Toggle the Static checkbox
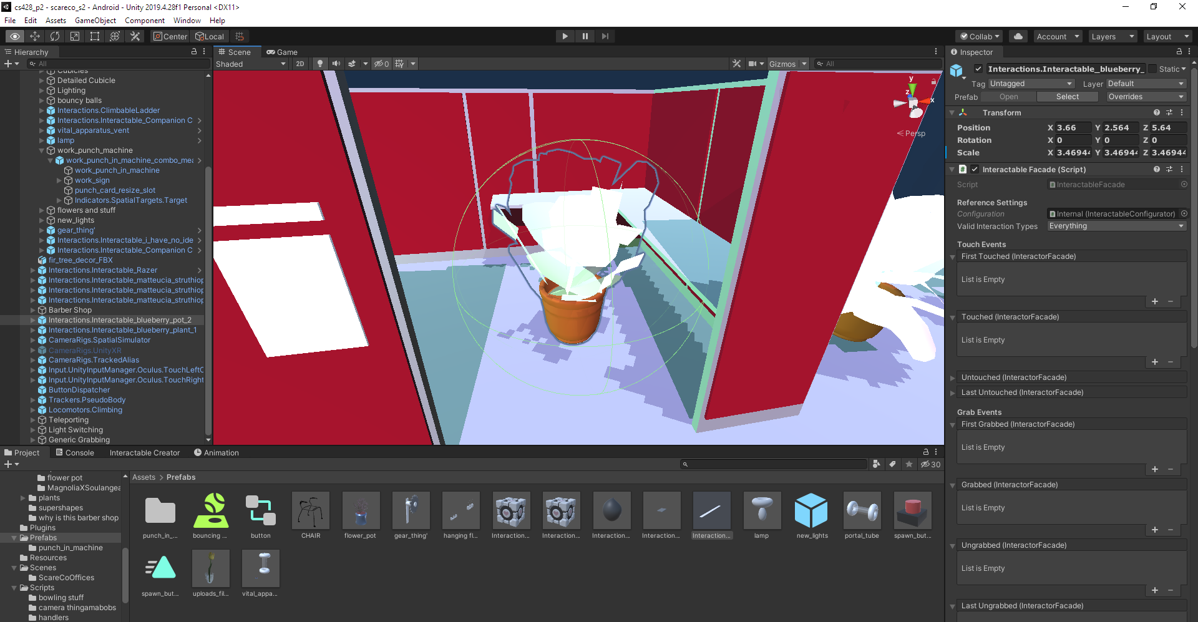The height and width of the screenshot is (622, 1198). [x=1152, y=69]
